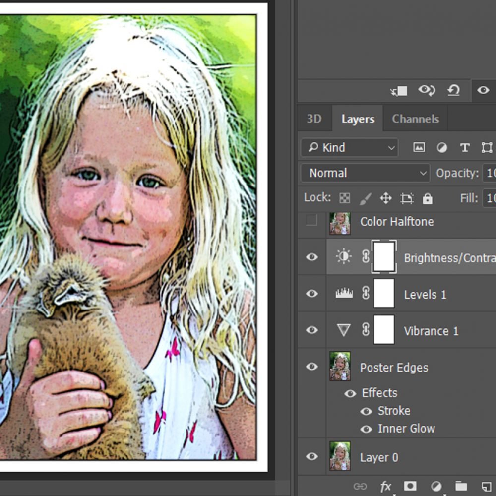
Task: Click the Create new group folder icon
Action: tap(461, 487)
